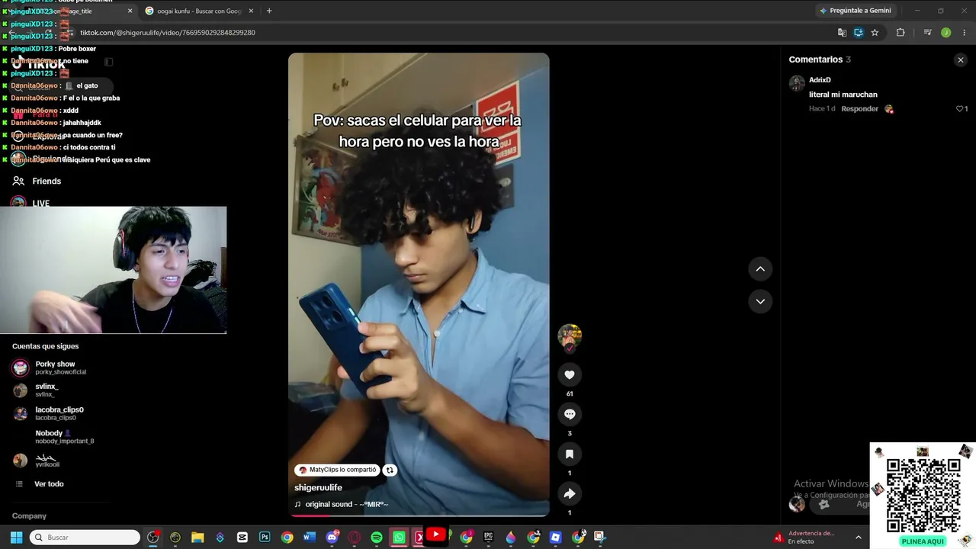Click the streamer webcam overlay
Image resolution: width=976 pixels, height=549 pixels.
click(114, 270)
